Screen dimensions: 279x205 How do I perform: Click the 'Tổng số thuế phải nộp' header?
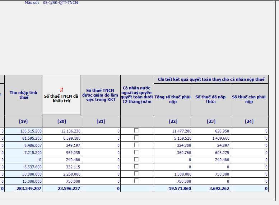pyautogui.click(x=173, y=99)
